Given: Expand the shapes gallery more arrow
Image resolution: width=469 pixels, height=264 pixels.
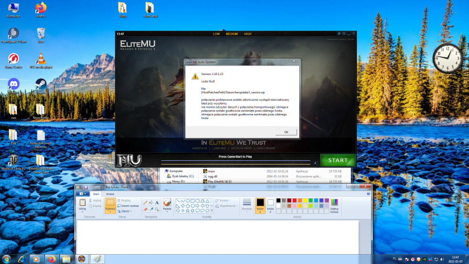Looking at the screenshot, I should tap(212, 211).
